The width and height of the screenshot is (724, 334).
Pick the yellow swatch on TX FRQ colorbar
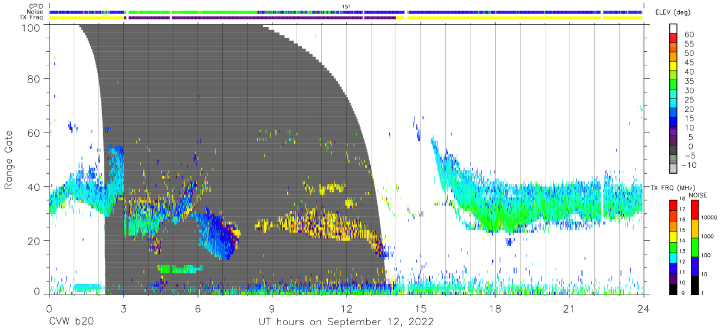(673, 237)
